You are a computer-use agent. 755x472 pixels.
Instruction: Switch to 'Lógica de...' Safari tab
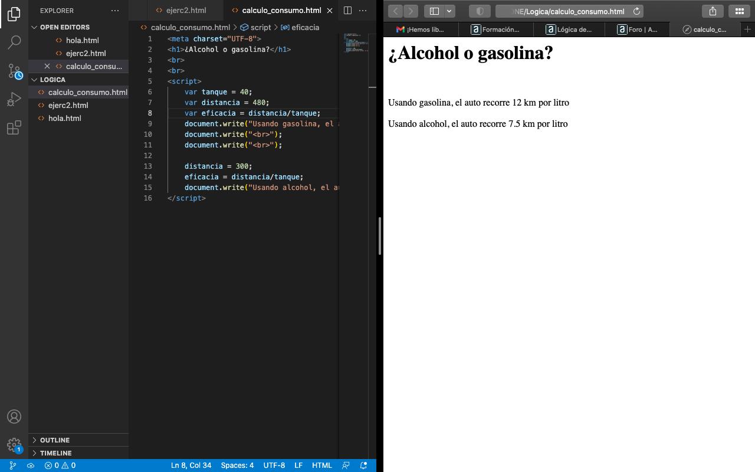[x=569, y=29]
